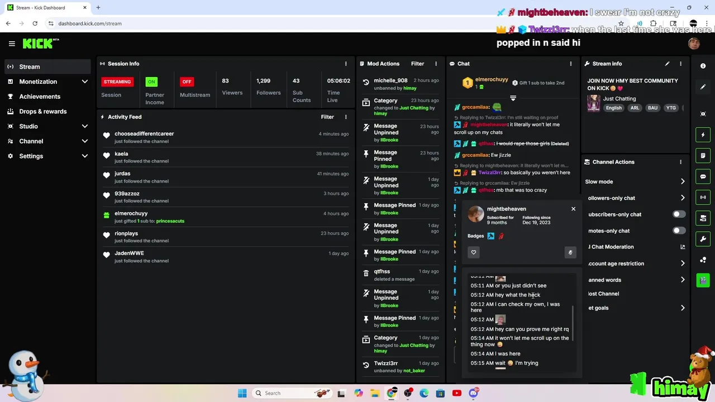
Task: Toggle the wrench widget icon in sidebar
Action: (703, 239)
